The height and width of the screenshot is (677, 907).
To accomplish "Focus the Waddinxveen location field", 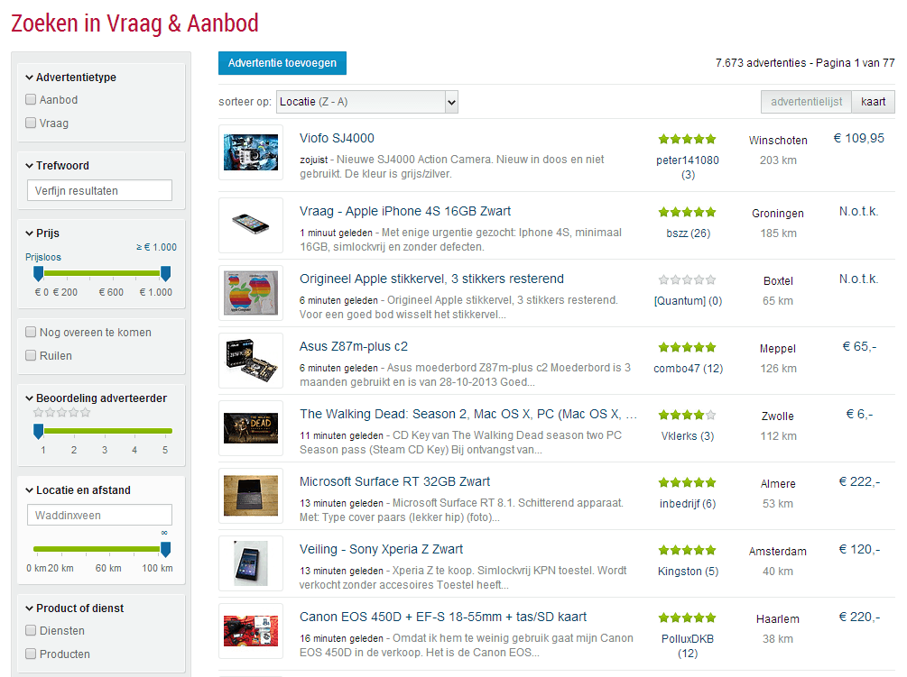I will pos(99,516).
